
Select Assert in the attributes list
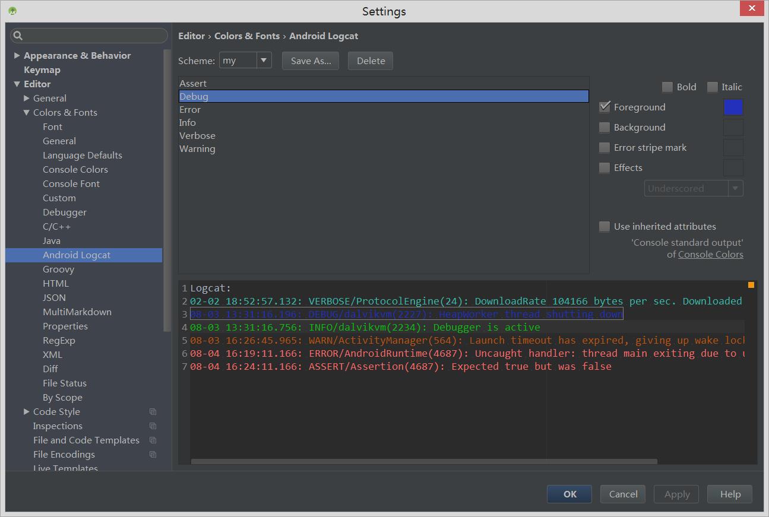[x=384, y=84]
